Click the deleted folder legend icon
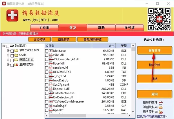Viewport: 174px width, 119px height. tap(161, 107)
